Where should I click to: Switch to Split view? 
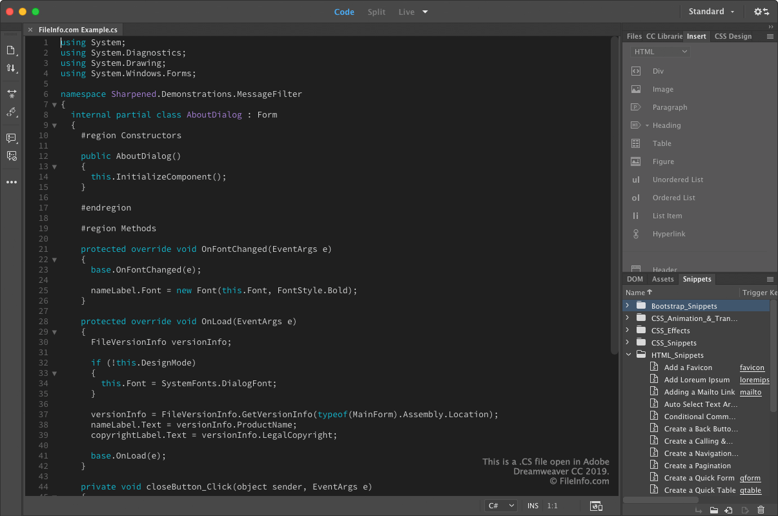[x=376, y=12]
